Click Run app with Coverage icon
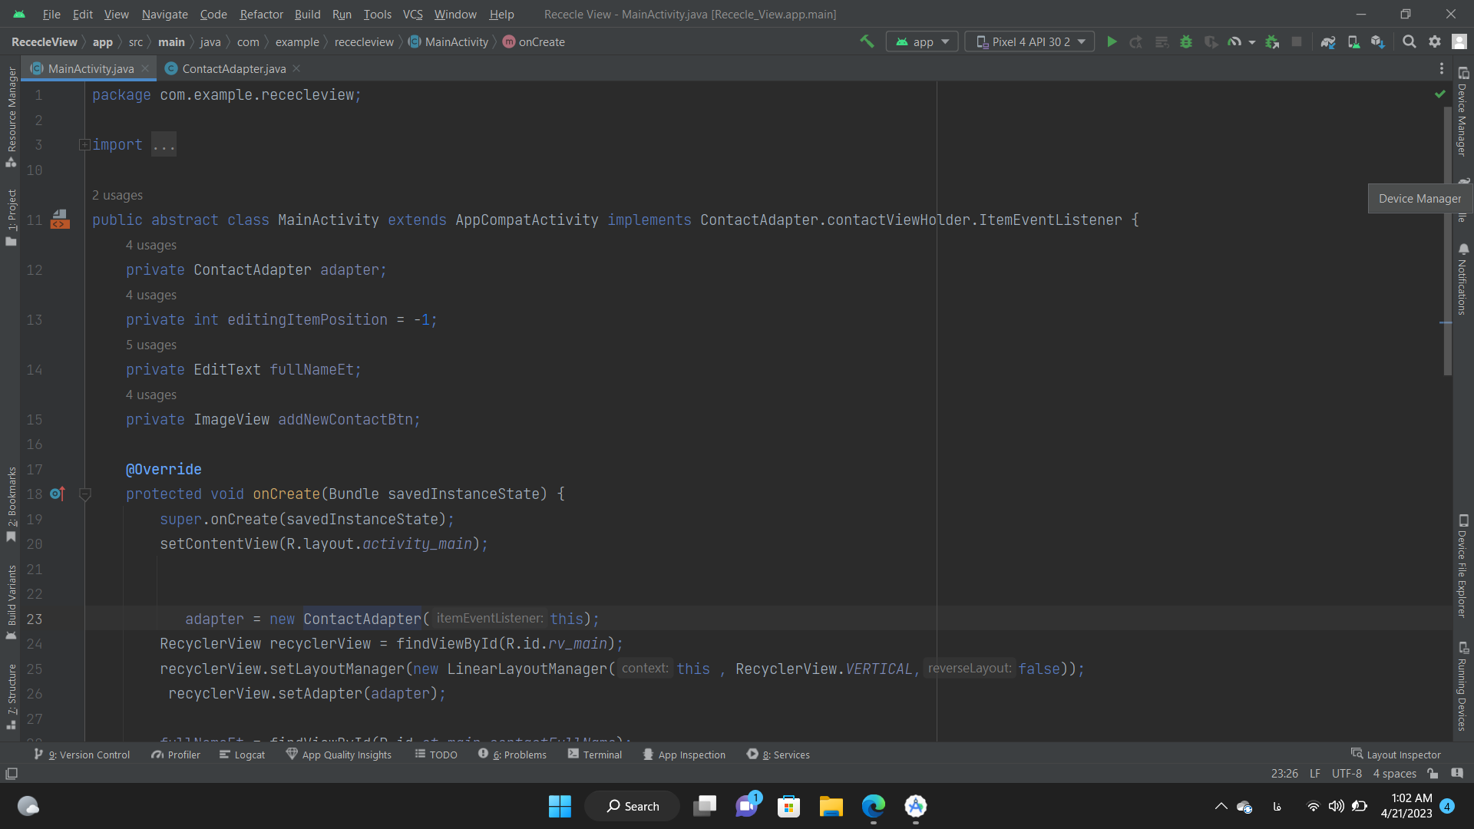1474x829 pixels. point(1211,41)
